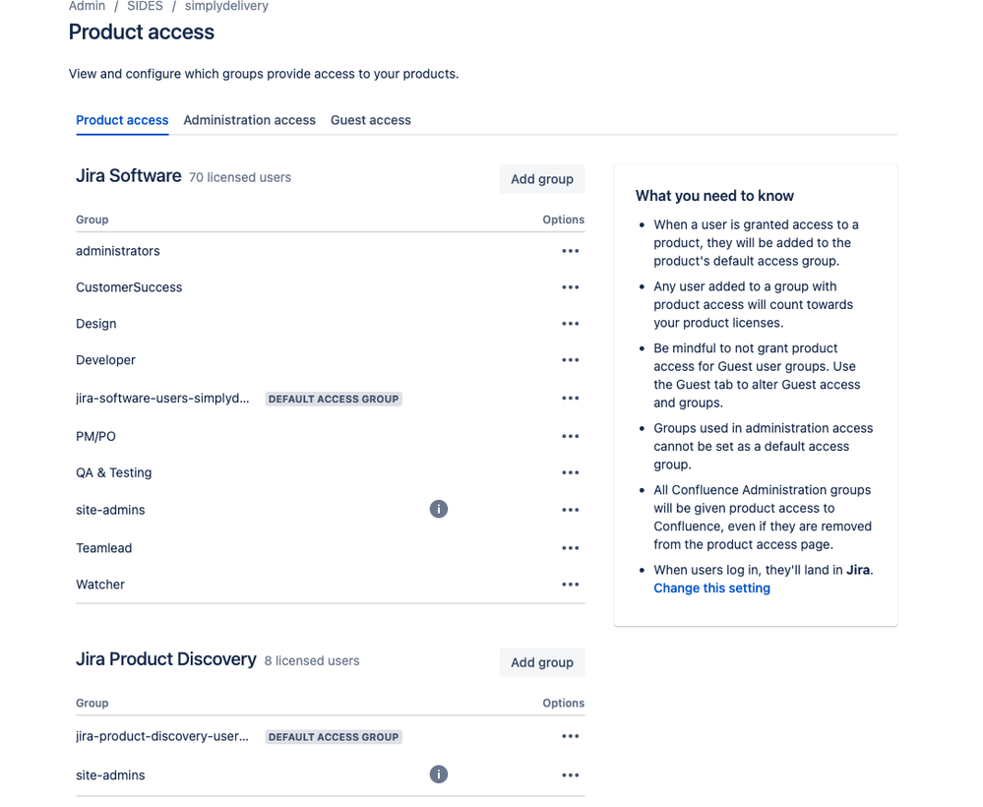Click Add group for Jira Software
Viewport: 983px width, 807px height.
pyautogui.click(x=541, y=179)
